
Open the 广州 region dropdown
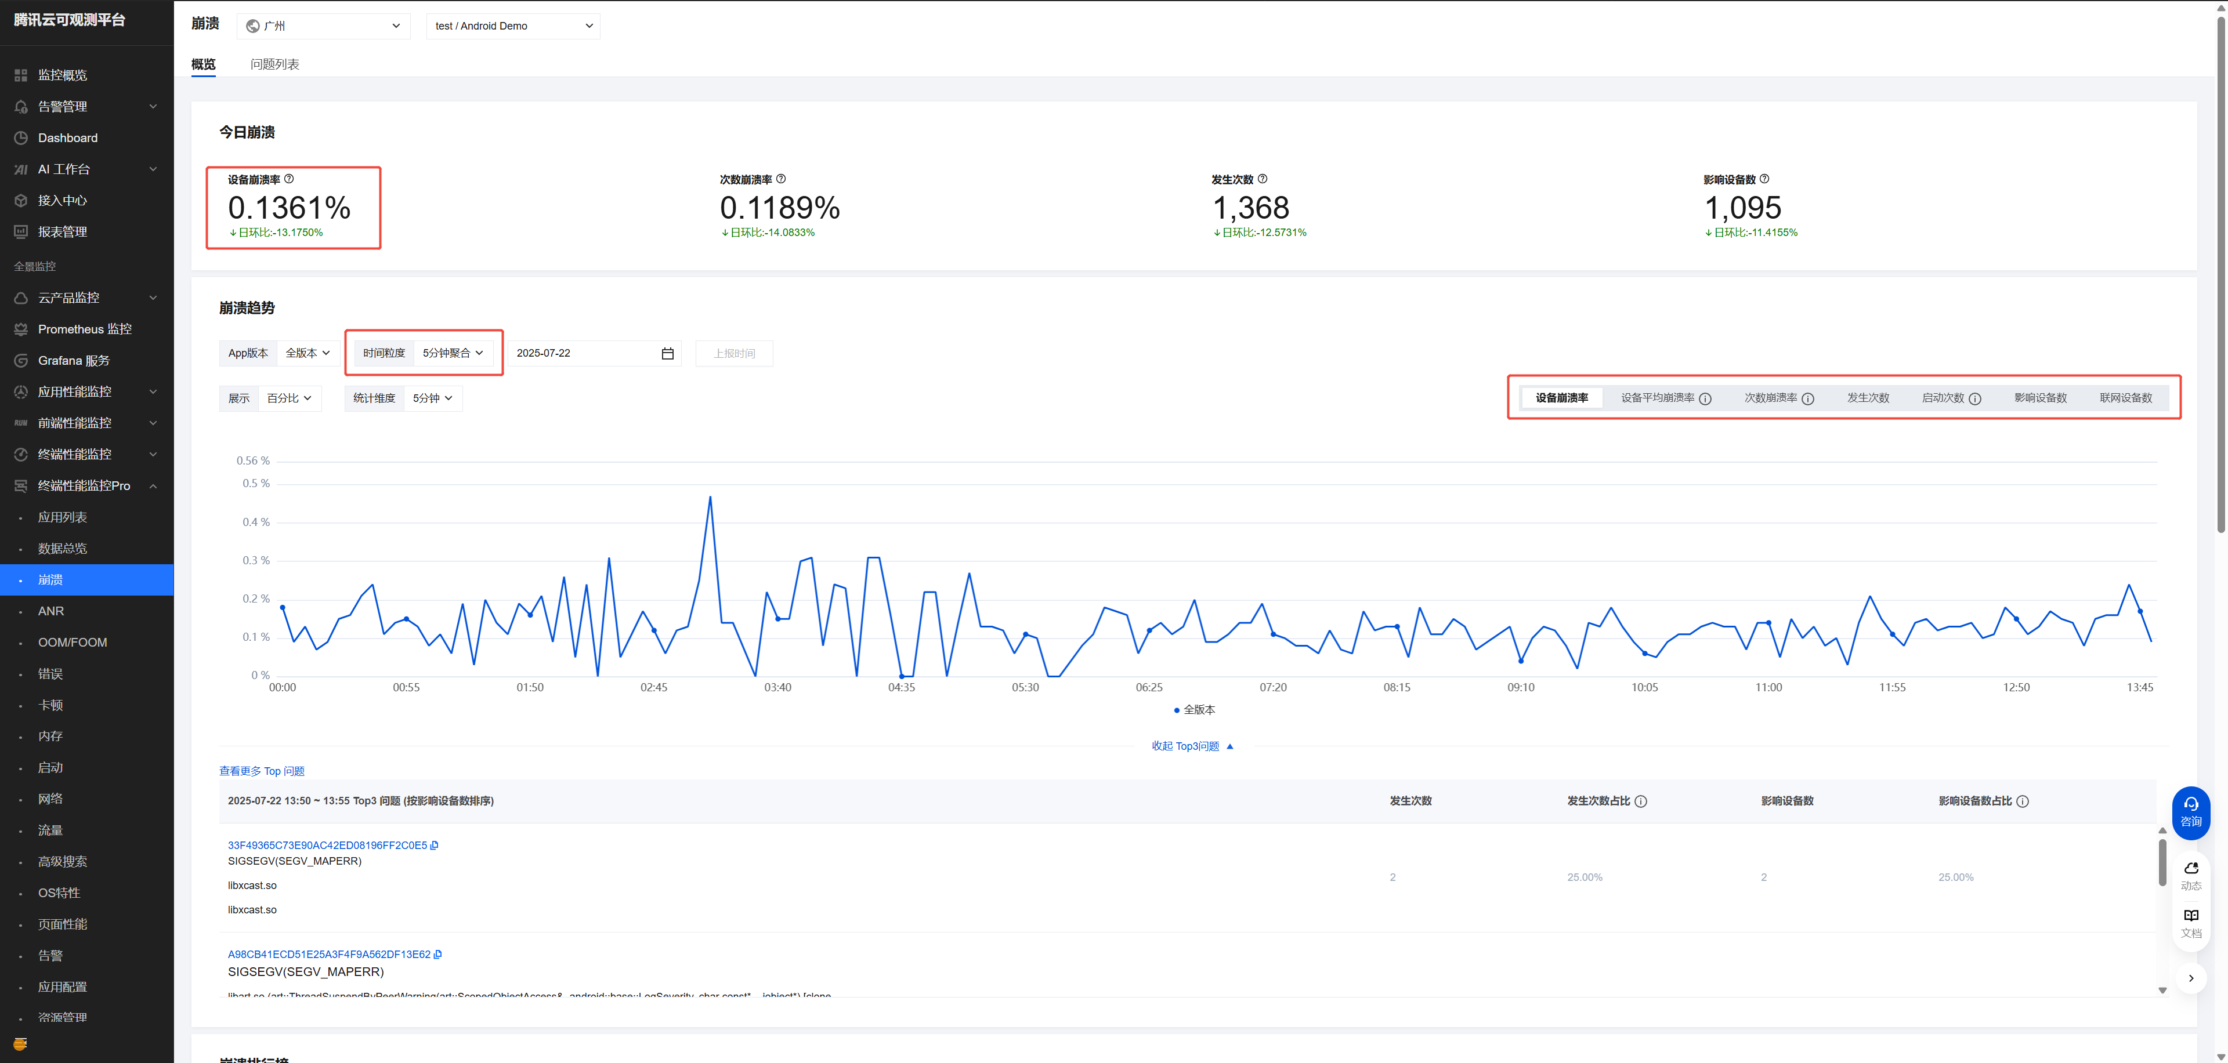click(x=324, y=26)
